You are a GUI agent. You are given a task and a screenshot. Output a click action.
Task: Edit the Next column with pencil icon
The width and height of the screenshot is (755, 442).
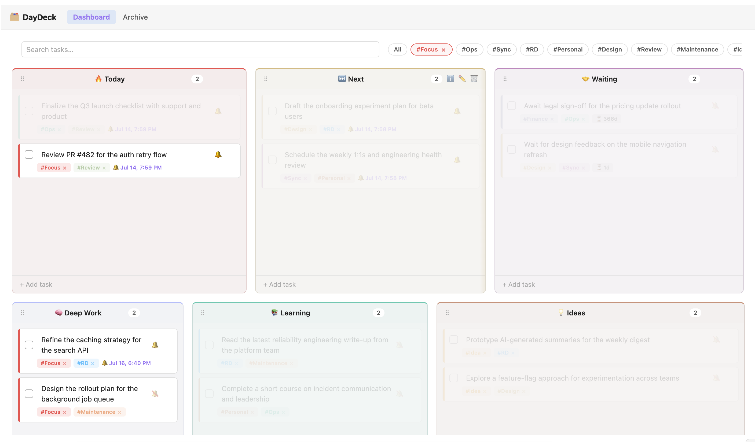[x=462, y=79]
